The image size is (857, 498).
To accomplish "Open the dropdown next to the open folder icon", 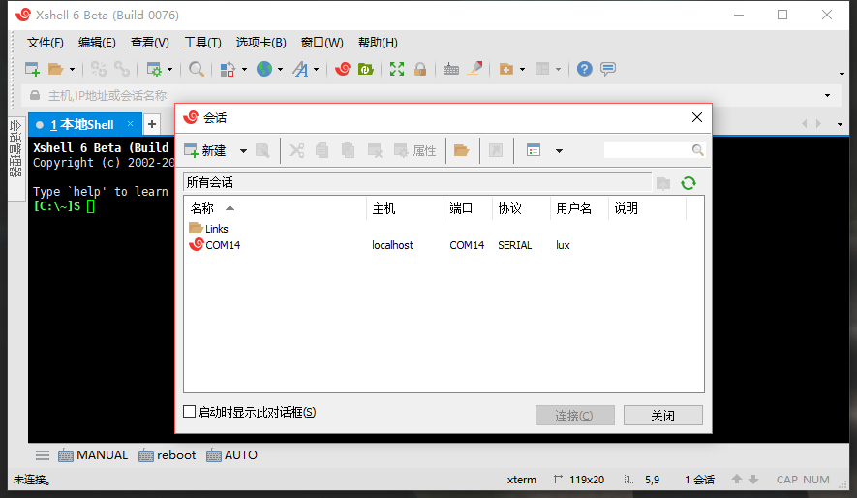I will tap(72, 70).
